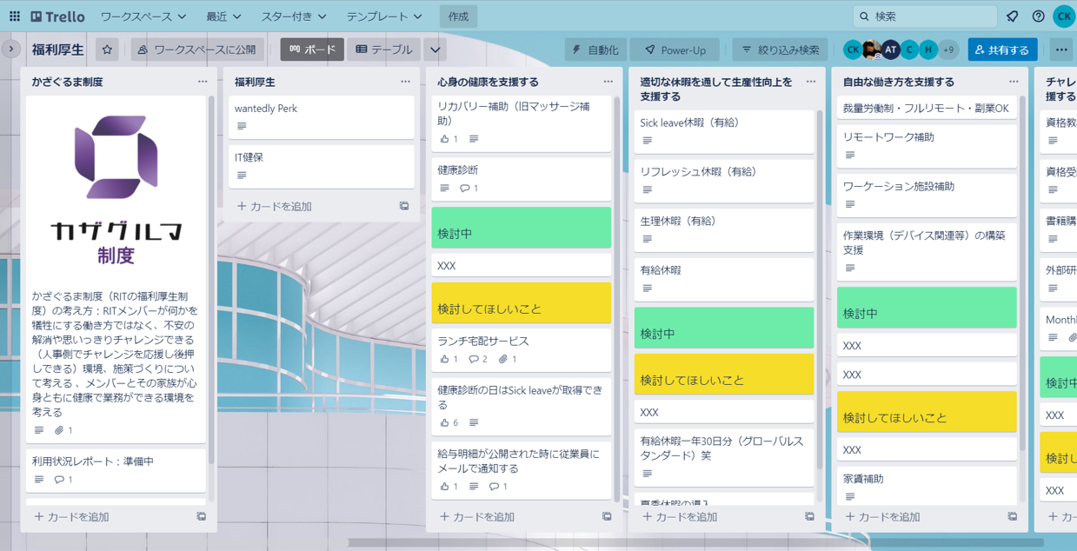The image size is (1077, 551).
Task: Open the 自動化 automation menu
Action: pos(595,50)
